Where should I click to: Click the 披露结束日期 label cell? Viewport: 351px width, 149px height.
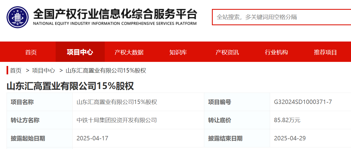tap(237, 138)
